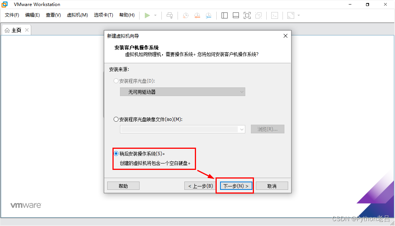Open the 选项卡(T) menu
This screenshot has height=226, width=395.
point(103,15)
